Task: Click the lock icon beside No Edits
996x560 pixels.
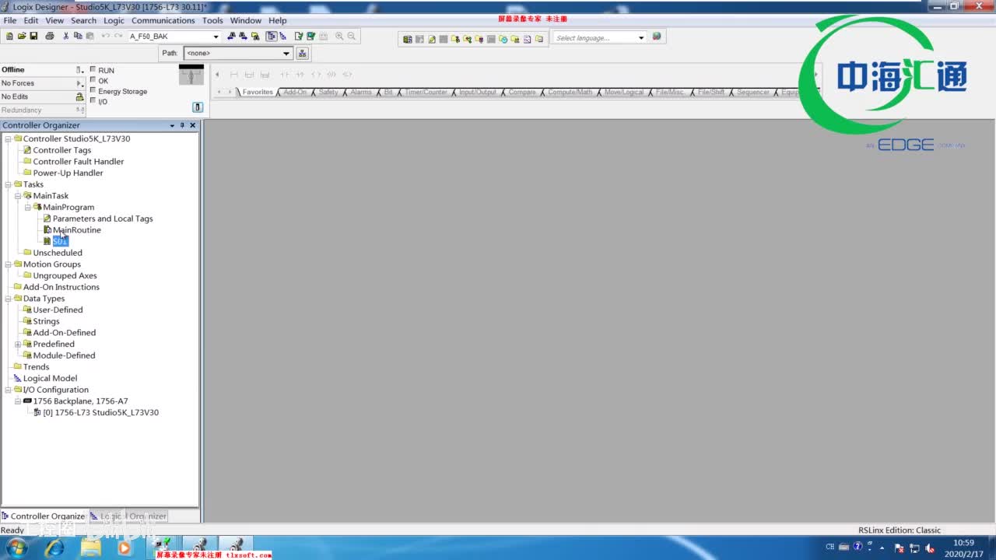Action: tap(79, 97)
